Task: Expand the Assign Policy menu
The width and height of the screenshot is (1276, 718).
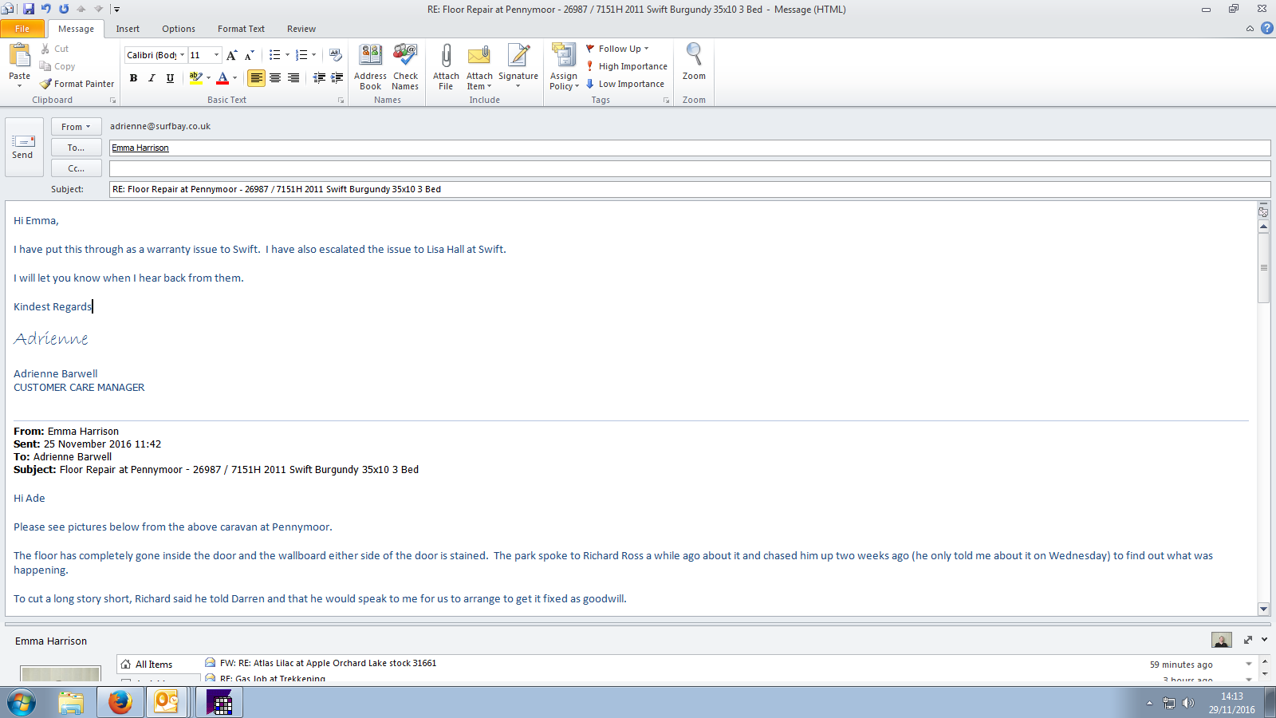Action: [564, 67]
